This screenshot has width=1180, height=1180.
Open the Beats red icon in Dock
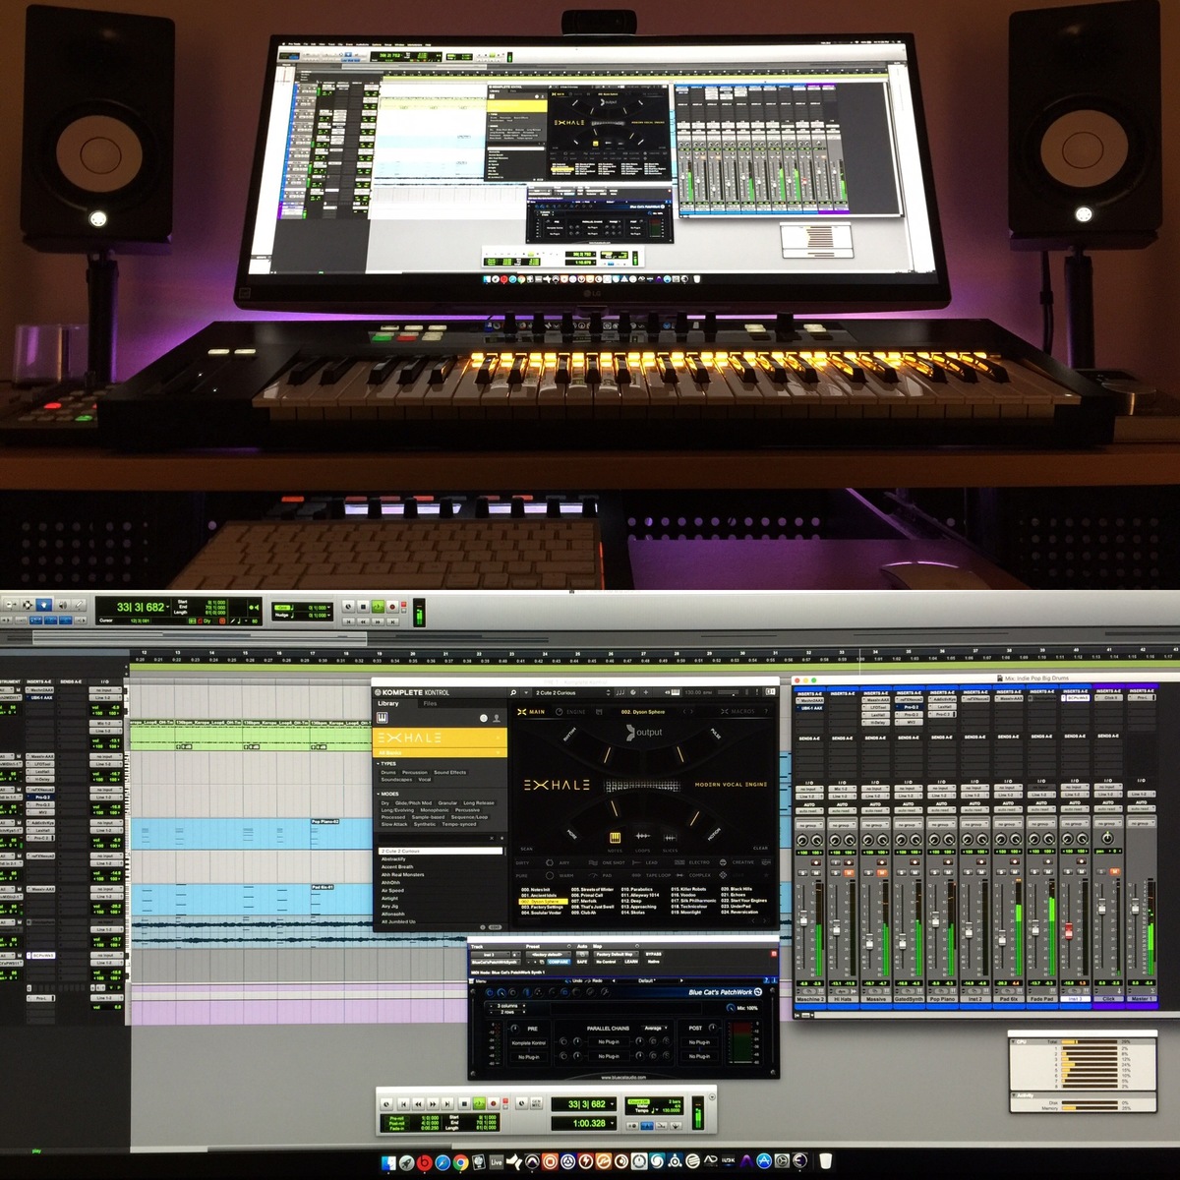[425, 1162]
